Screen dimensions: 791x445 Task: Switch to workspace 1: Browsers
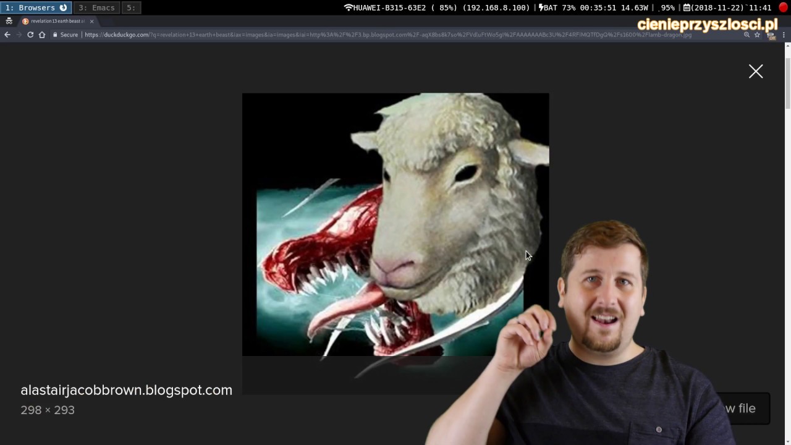[x=36, y=7]
